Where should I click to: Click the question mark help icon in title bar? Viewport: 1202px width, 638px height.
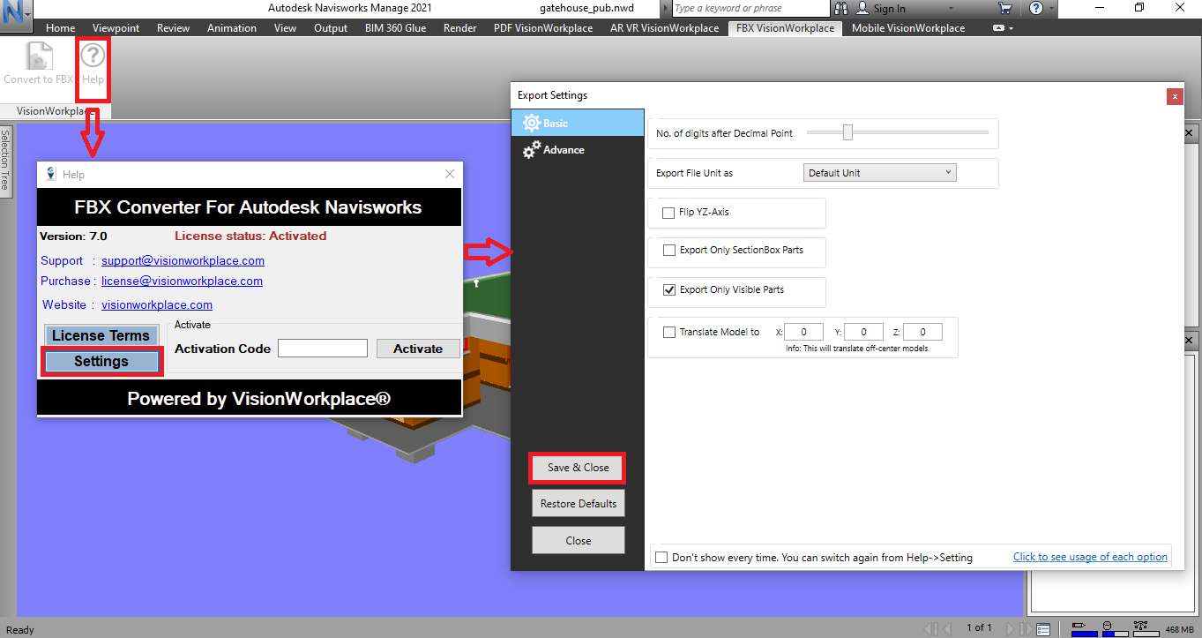tap(1035, 8)
